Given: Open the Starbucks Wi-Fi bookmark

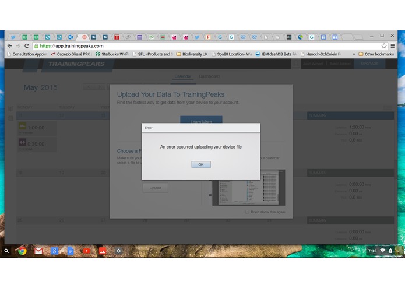Looking at the screenshot, I should point(112,54).
